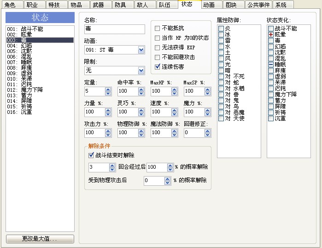Click the 回避修正 value field
This screenshot has width=322, height=248.
pyautogui.click(x=194, y=133)
